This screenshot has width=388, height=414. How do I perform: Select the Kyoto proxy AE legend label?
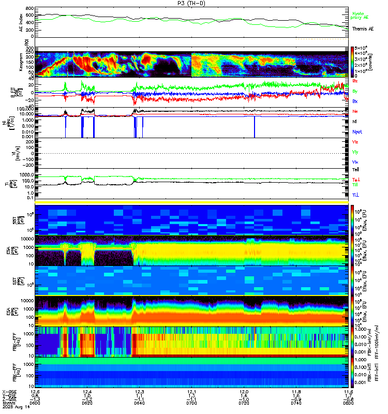pyautogui.click(x=359, y=16)
